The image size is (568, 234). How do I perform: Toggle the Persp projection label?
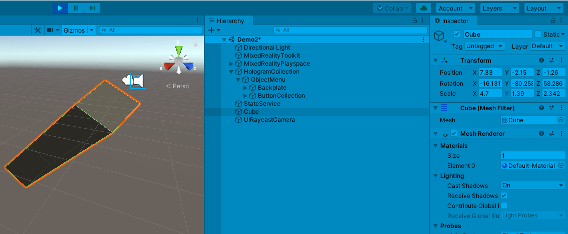coord(177,86)
